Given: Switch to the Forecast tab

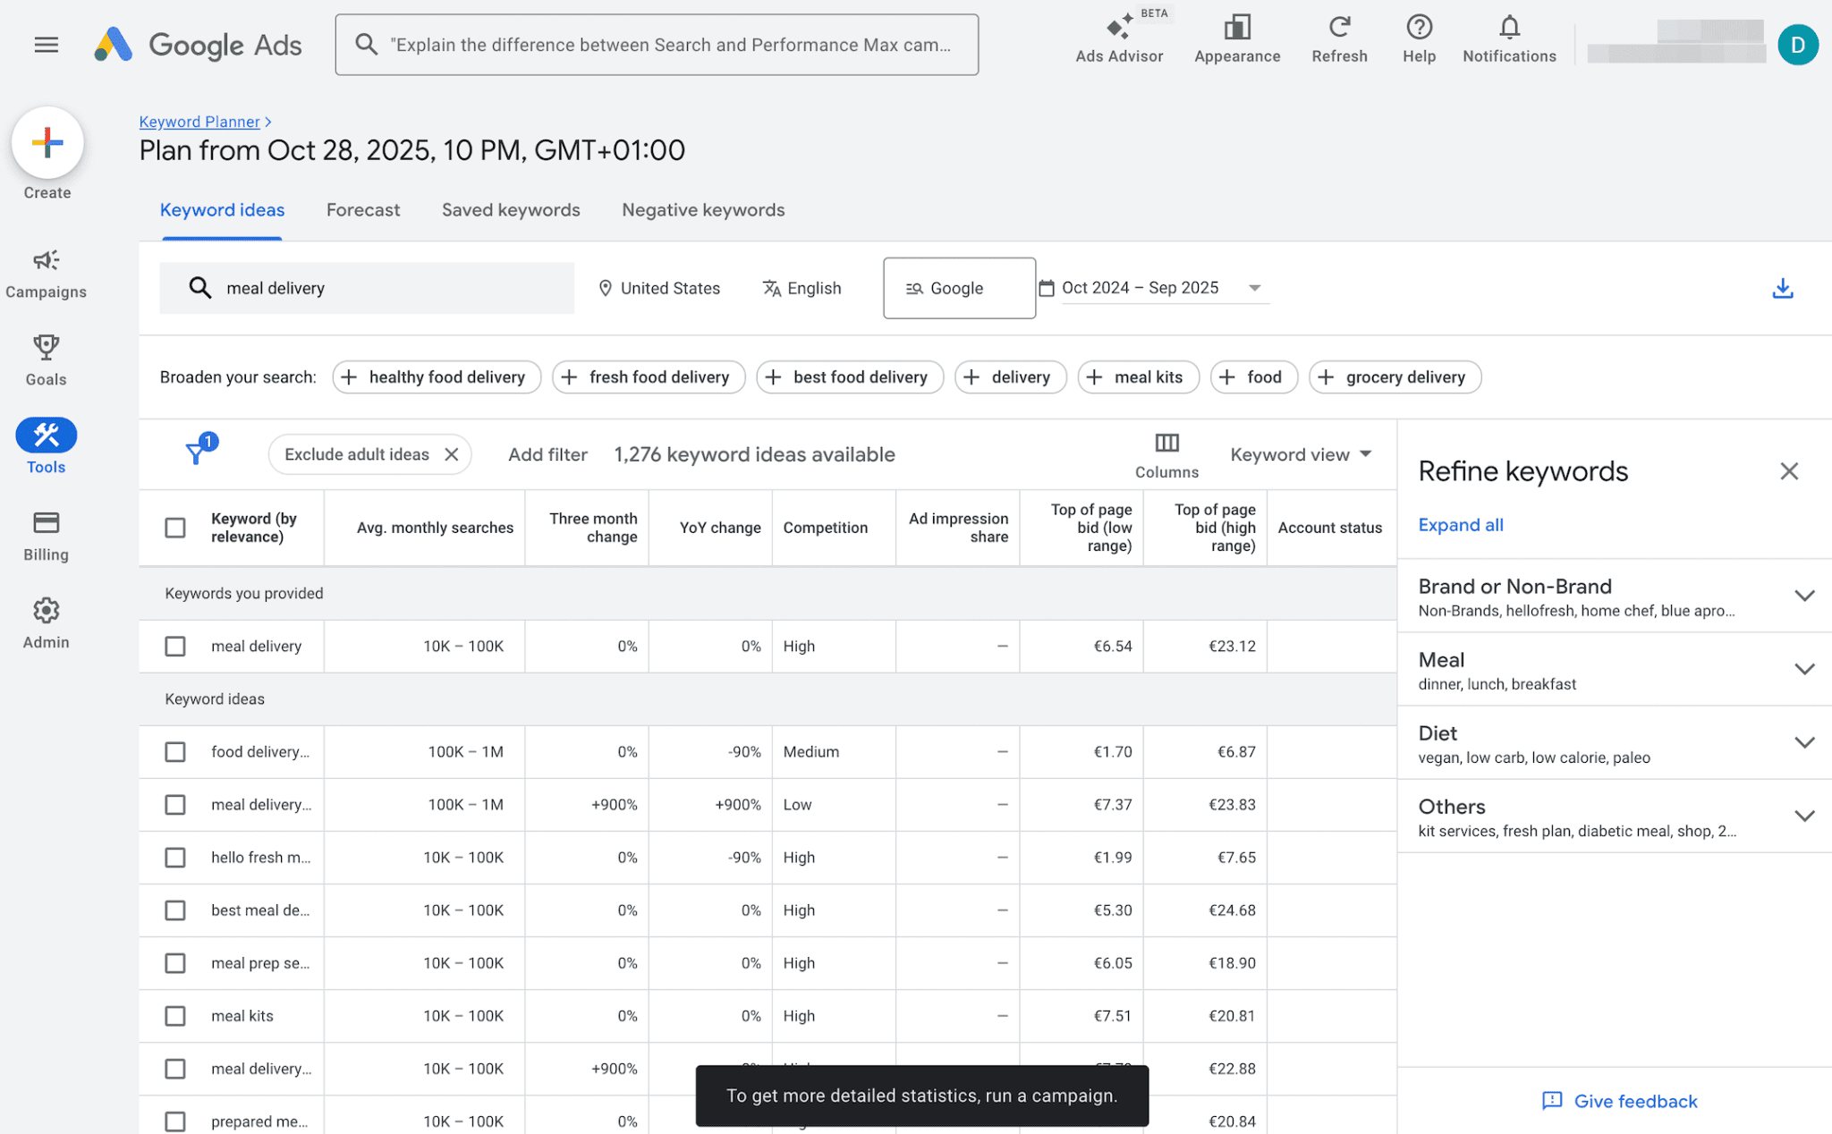Looking at the screenshot, I should [x=362, y=210].
